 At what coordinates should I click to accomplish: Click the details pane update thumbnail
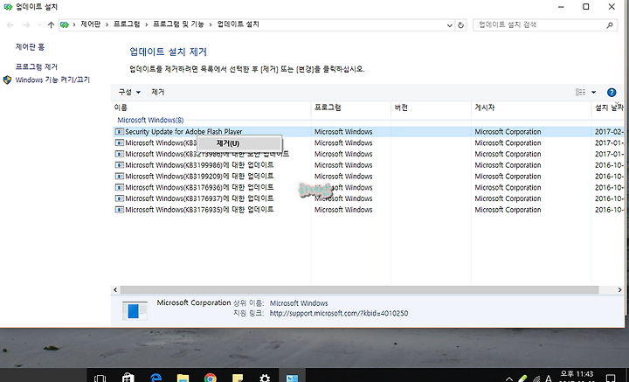[135, 310]
